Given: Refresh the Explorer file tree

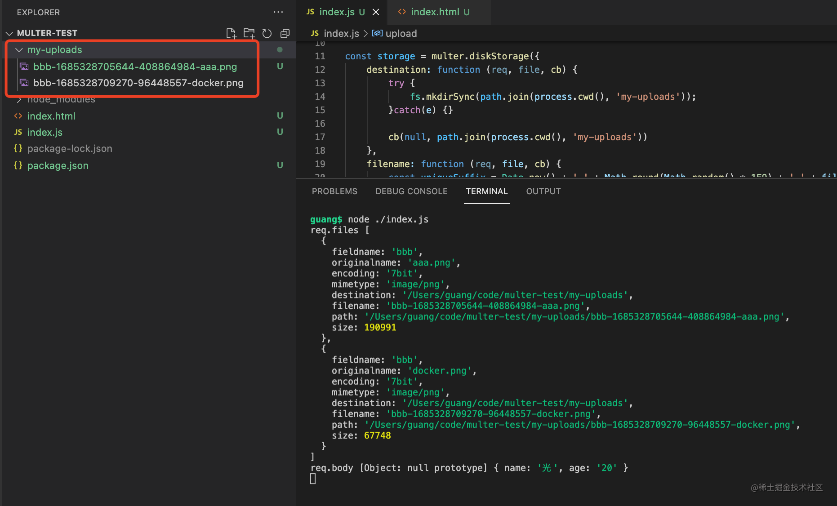Looking at the screenshot, I should tap(267, 33).
